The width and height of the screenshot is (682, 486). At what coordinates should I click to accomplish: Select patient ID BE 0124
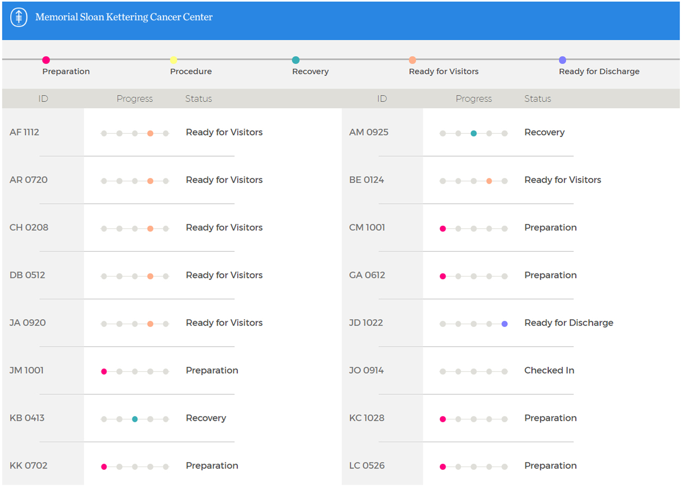(x=367, y=180)
